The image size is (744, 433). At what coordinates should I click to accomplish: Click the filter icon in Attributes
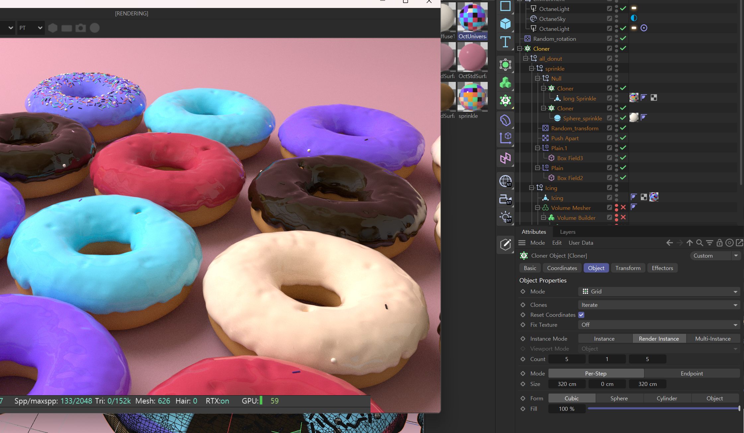pos(709,243)
